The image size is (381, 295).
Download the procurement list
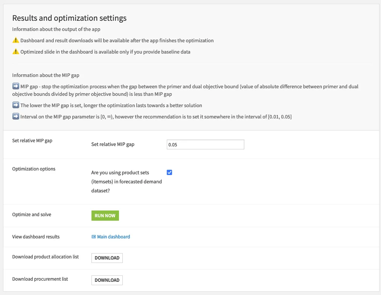107,280
